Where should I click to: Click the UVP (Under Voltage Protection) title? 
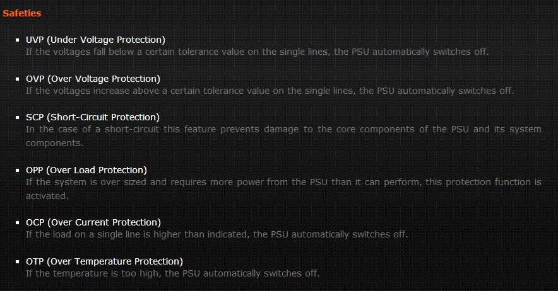(x=95, y=40)
